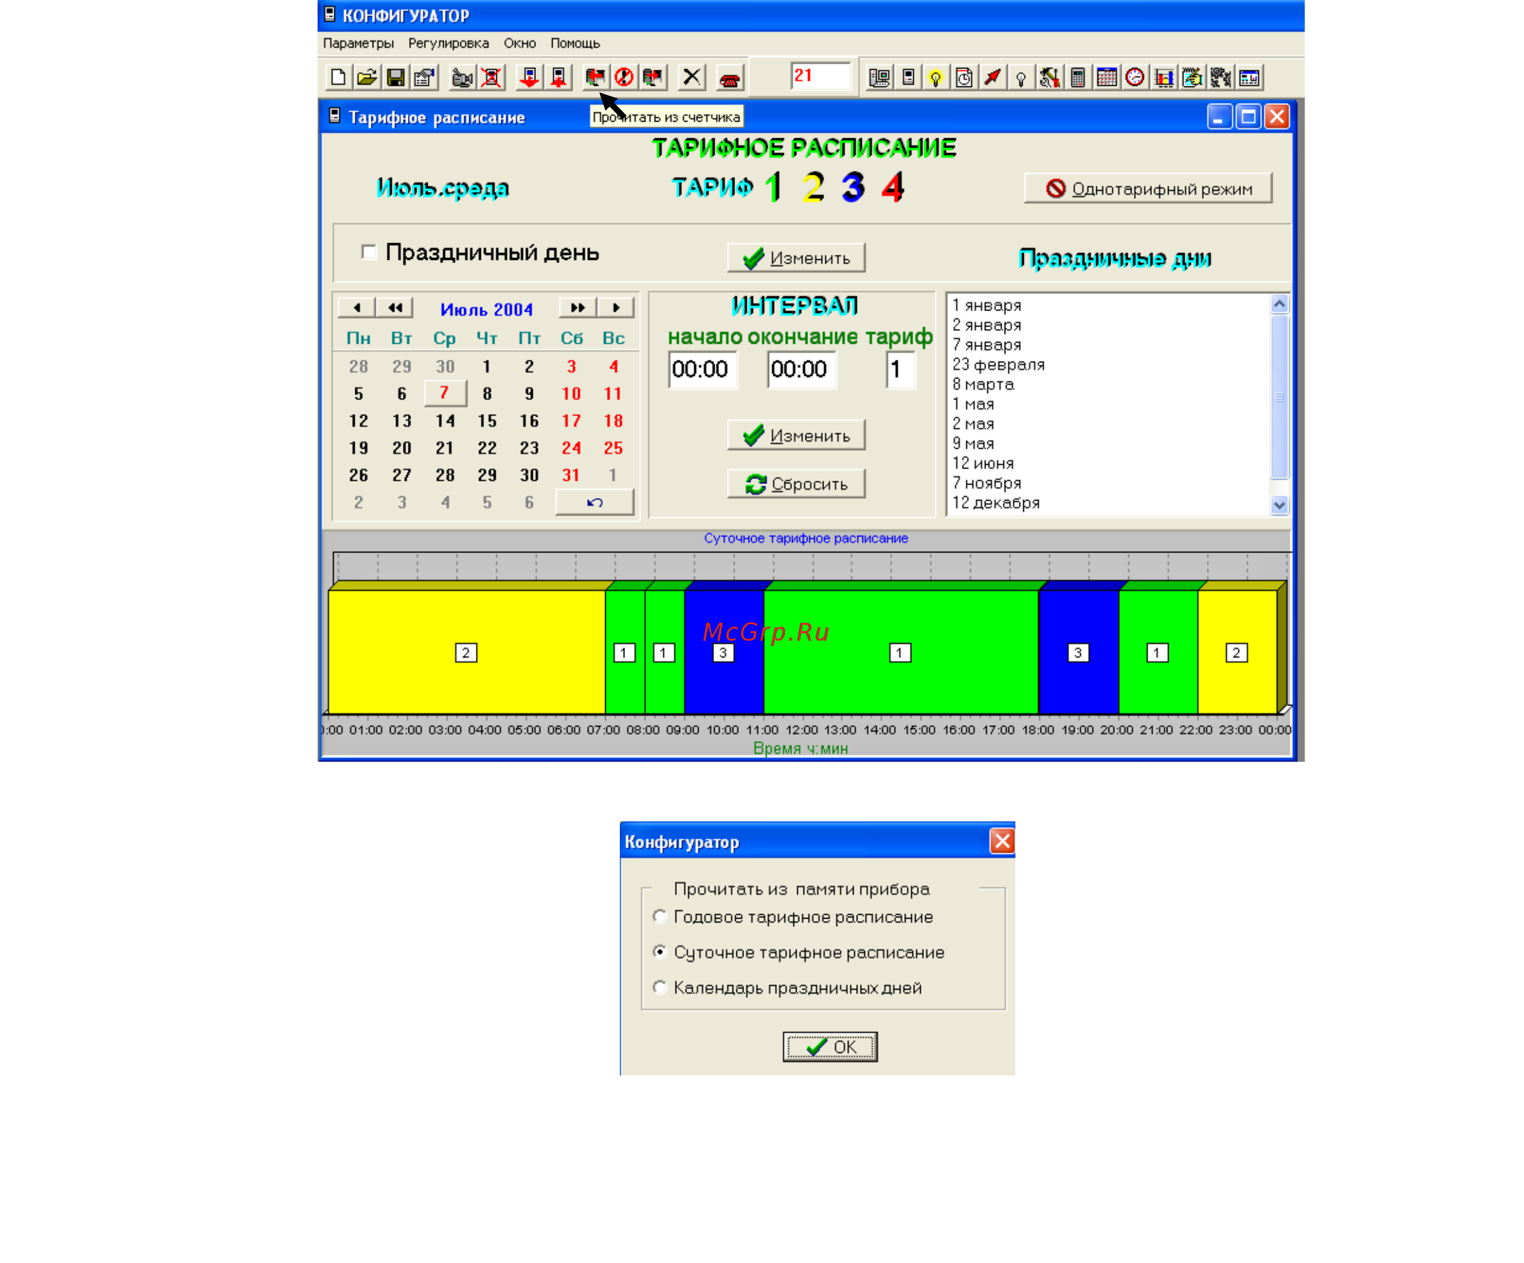Click the red clock toolbar icon
The width and height of the screenshot is (1524, 1263).
tap(1135, 77)
